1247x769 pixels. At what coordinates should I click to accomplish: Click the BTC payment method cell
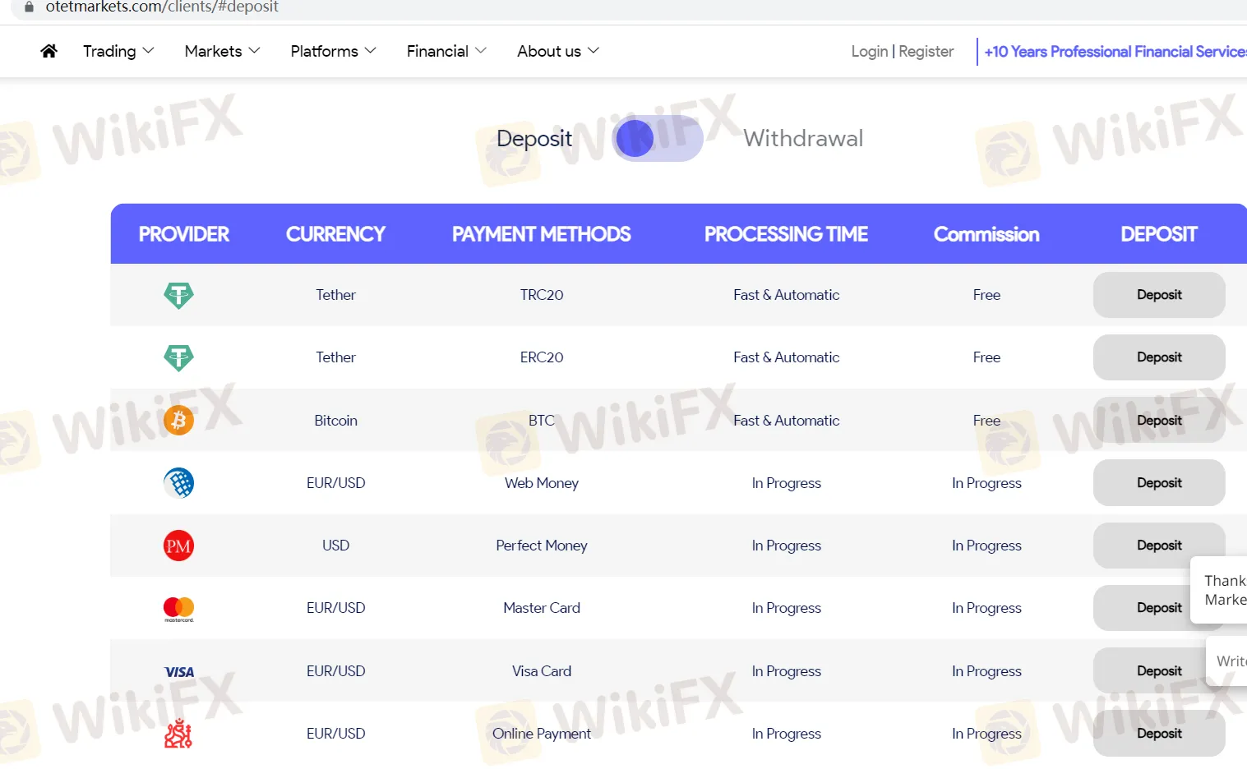(542, 421)
